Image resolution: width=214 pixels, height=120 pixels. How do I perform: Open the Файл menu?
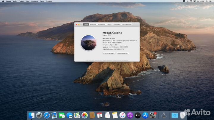click(x=15, y=1)
